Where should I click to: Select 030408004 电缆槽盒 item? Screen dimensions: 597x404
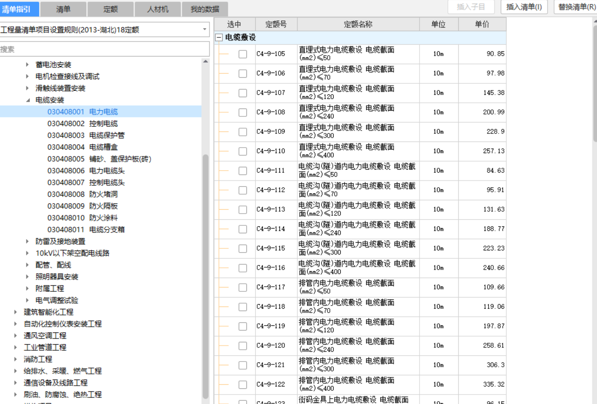pos(83,148)
